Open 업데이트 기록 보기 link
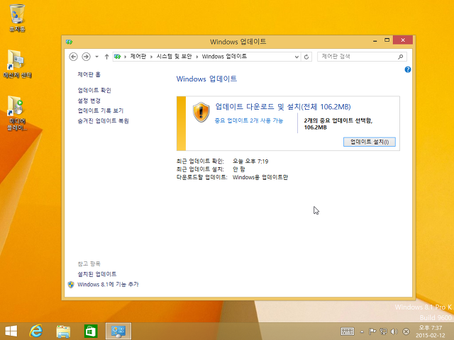The image size is (454, 340). click(101, 110)
